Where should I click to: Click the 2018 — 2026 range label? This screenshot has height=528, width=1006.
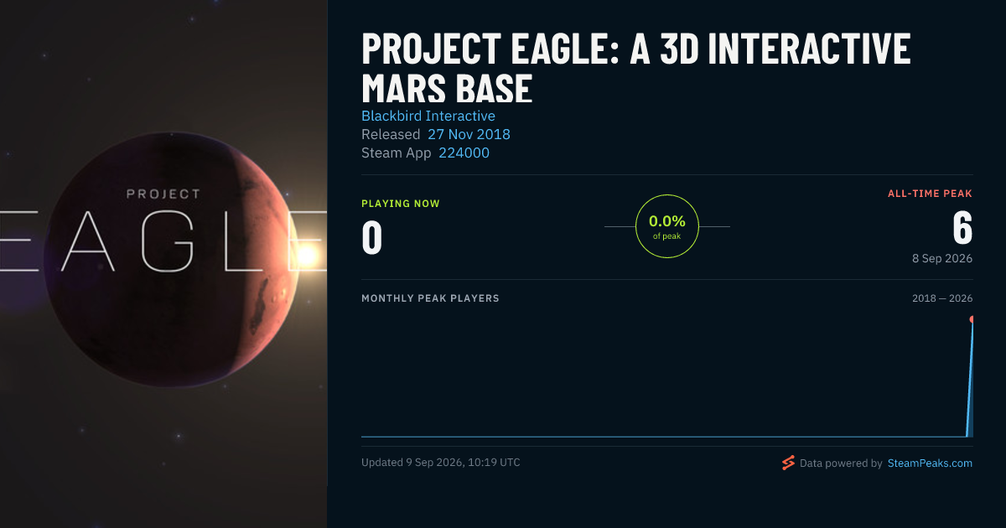[x=942, y=298]
